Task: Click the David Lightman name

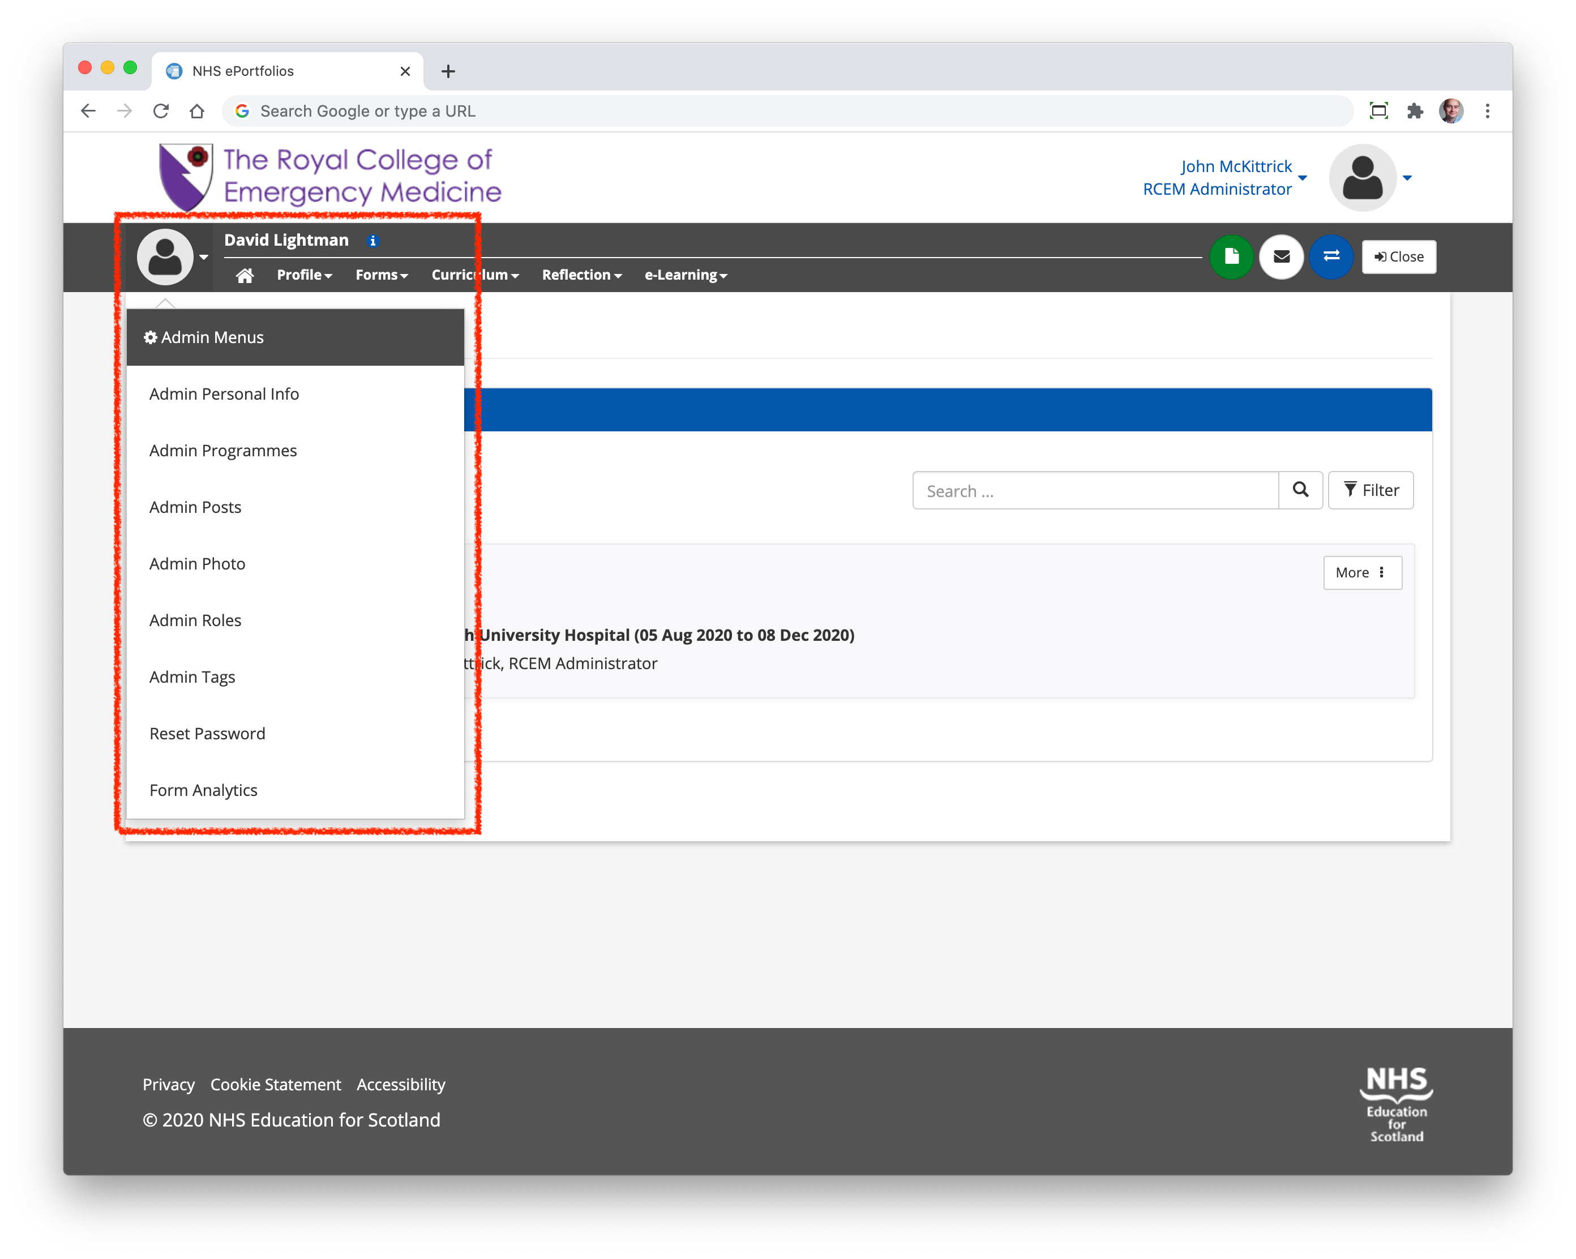Action: pos(286,241)
